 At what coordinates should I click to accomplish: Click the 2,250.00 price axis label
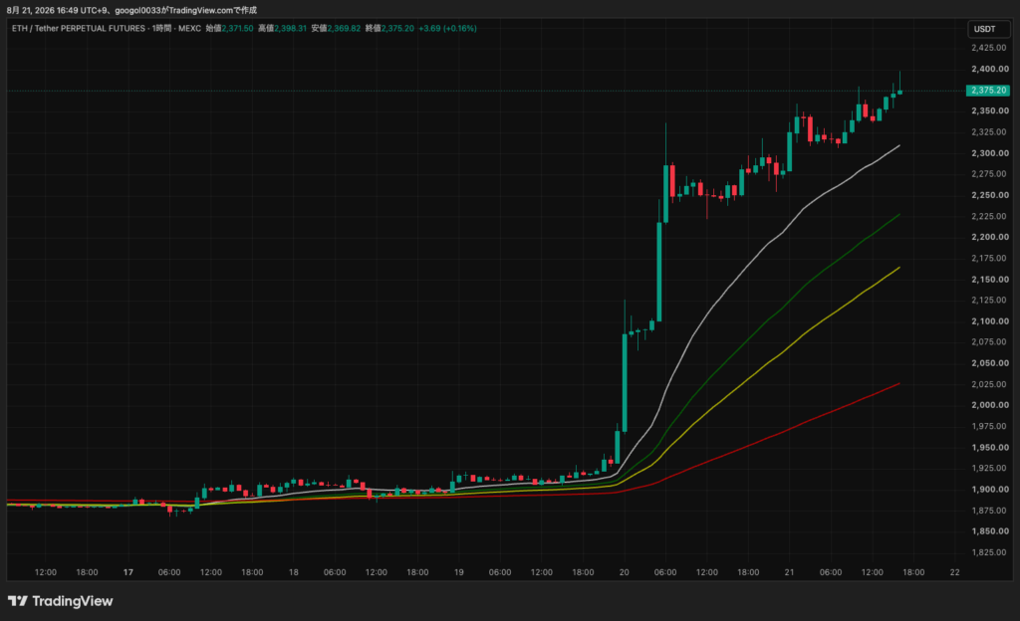point(990,195)
